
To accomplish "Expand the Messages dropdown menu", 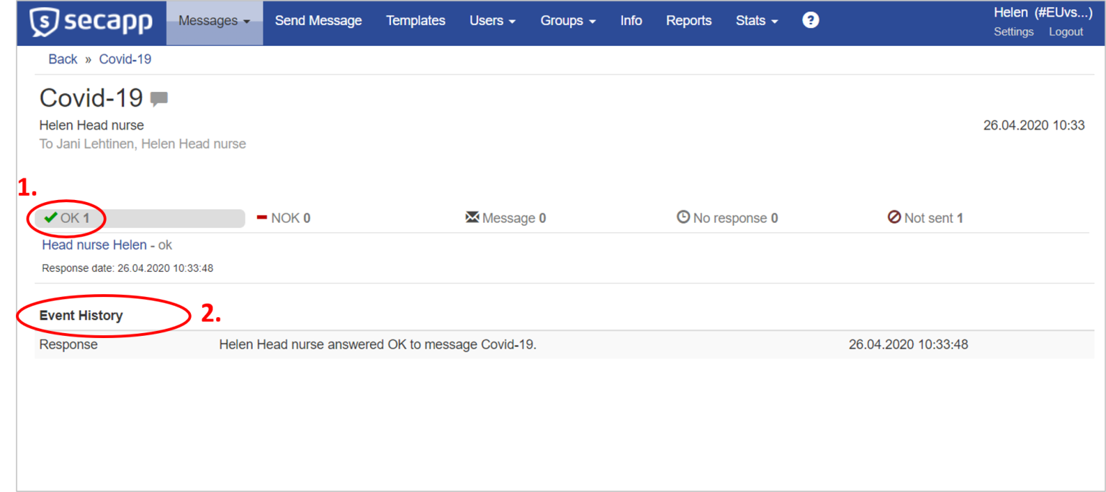I will 214,22.
